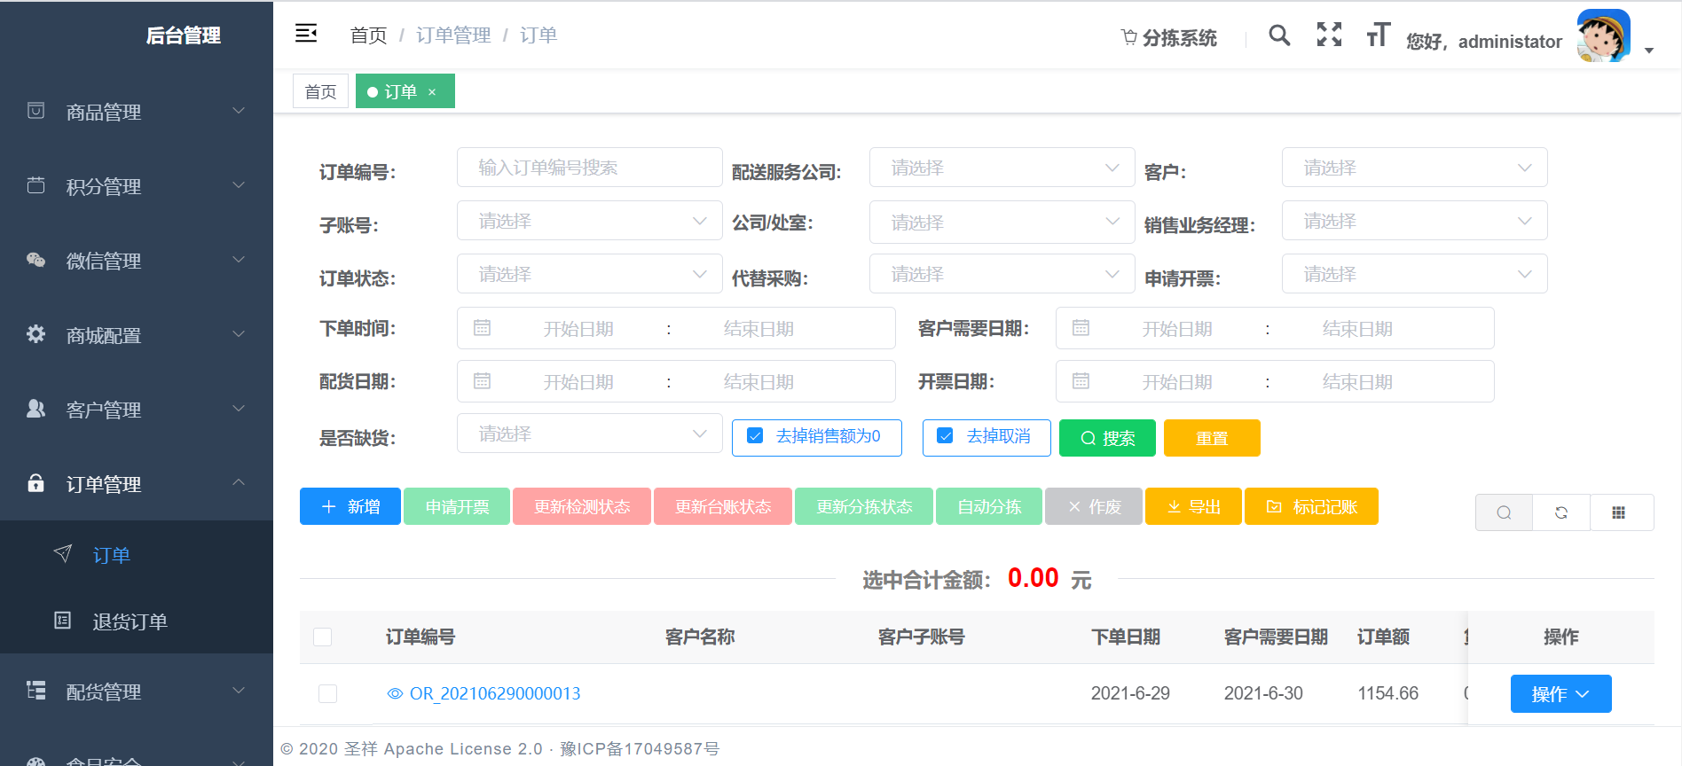Toggle the search panel with round magnifier icon
This screenshot has width=1682, height=766.
coord(1504,512)
